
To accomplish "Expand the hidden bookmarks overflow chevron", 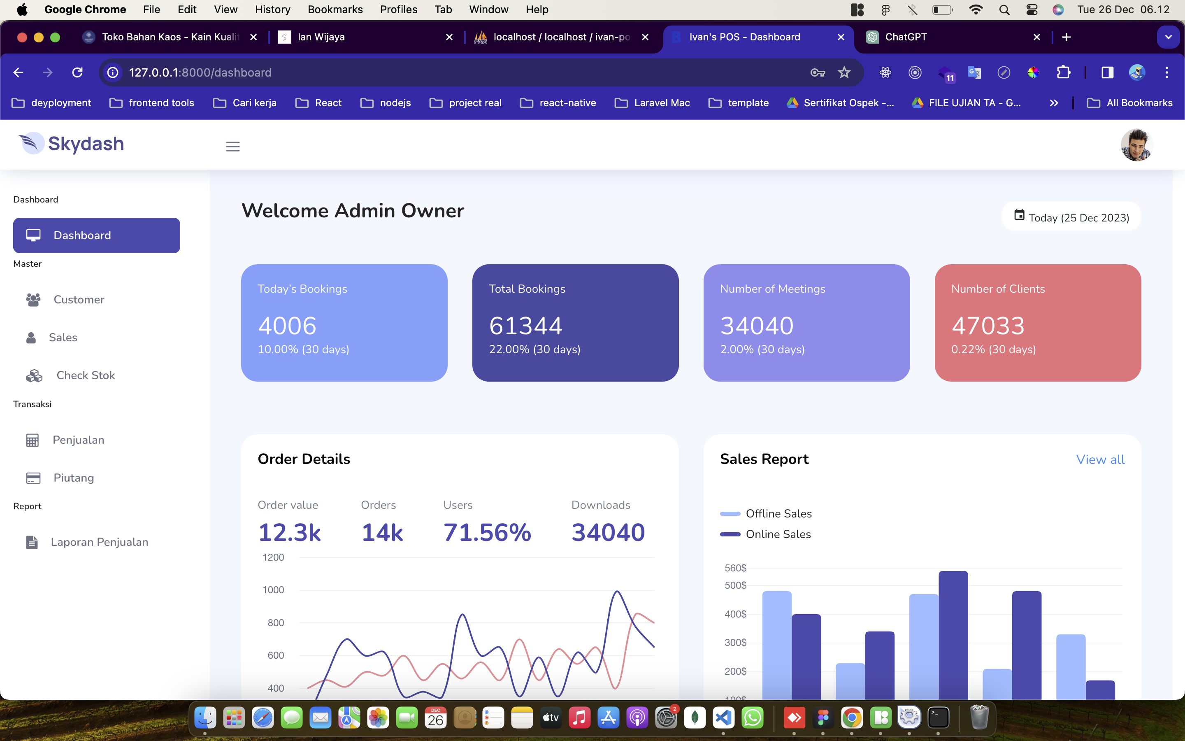I will click(1054, 103).
